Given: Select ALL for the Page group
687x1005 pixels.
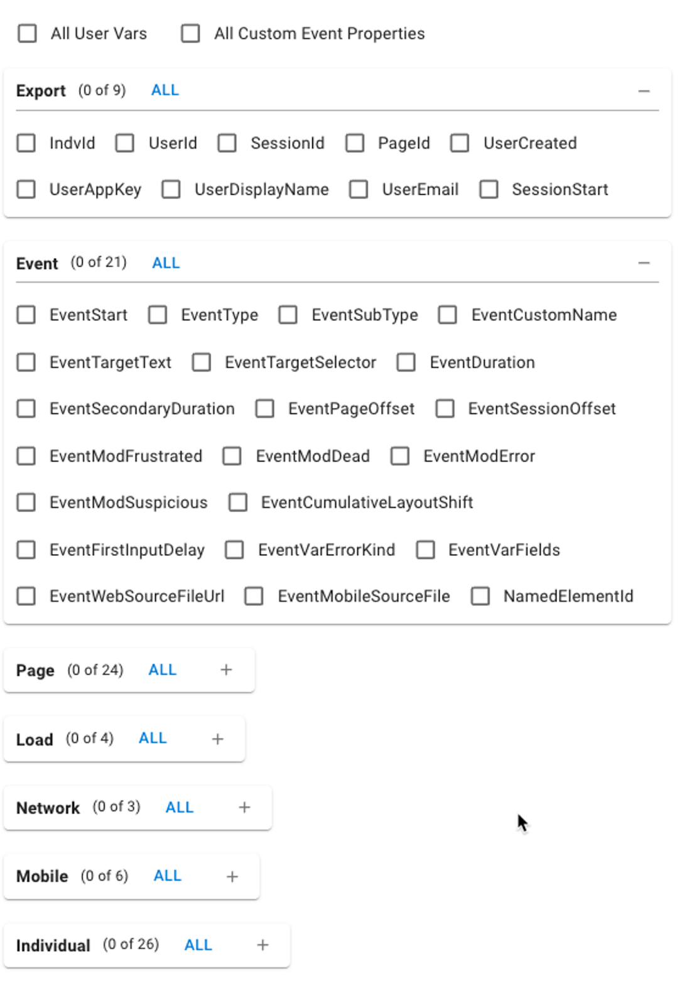Looking at the screenshot, I should [162, 670].
